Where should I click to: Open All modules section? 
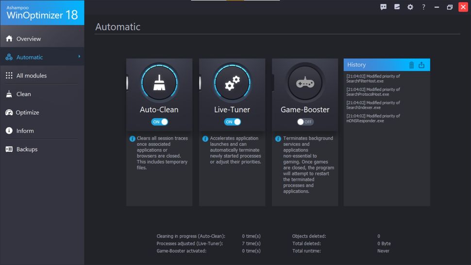click(x=42, y=75)
